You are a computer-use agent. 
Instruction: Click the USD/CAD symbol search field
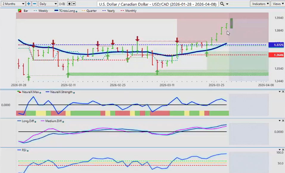click(158, 4)
